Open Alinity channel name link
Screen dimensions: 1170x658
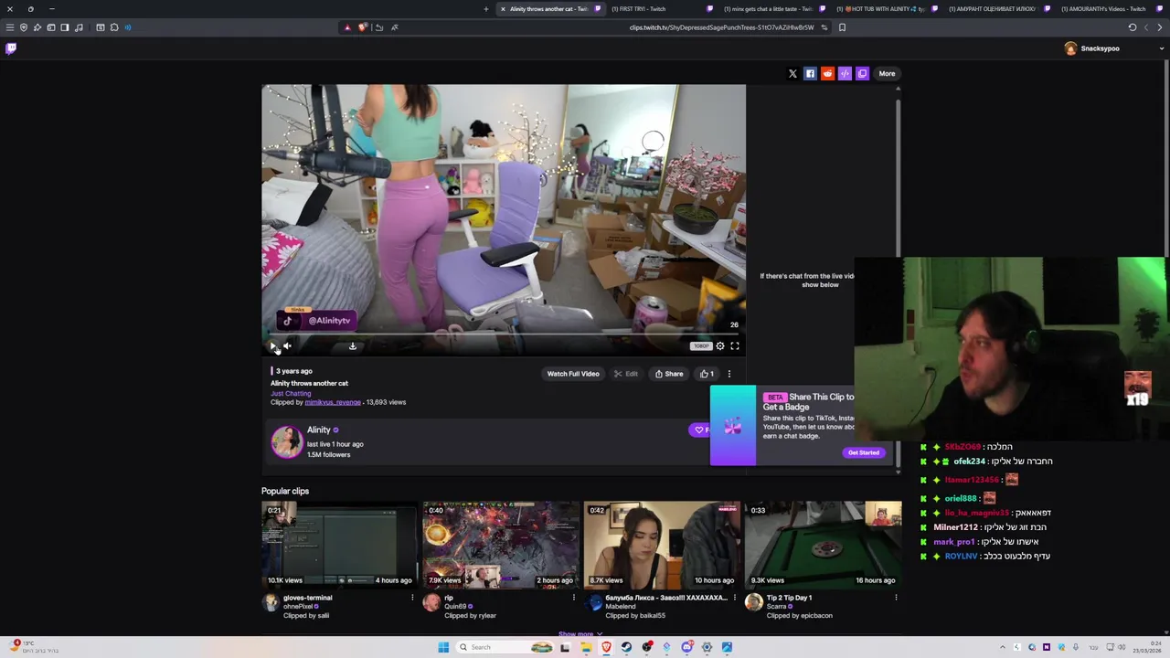(x=319, y=430)
